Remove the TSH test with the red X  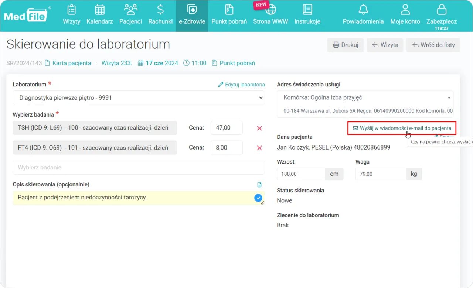259,128
